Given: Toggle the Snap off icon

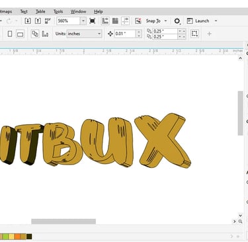Looking at the screenshot, I should (x=138, y=21).
